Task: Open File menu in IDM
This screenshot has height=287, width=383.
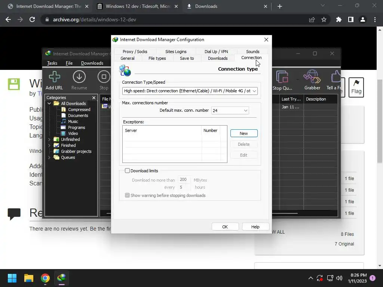Action: pos(69,63)
